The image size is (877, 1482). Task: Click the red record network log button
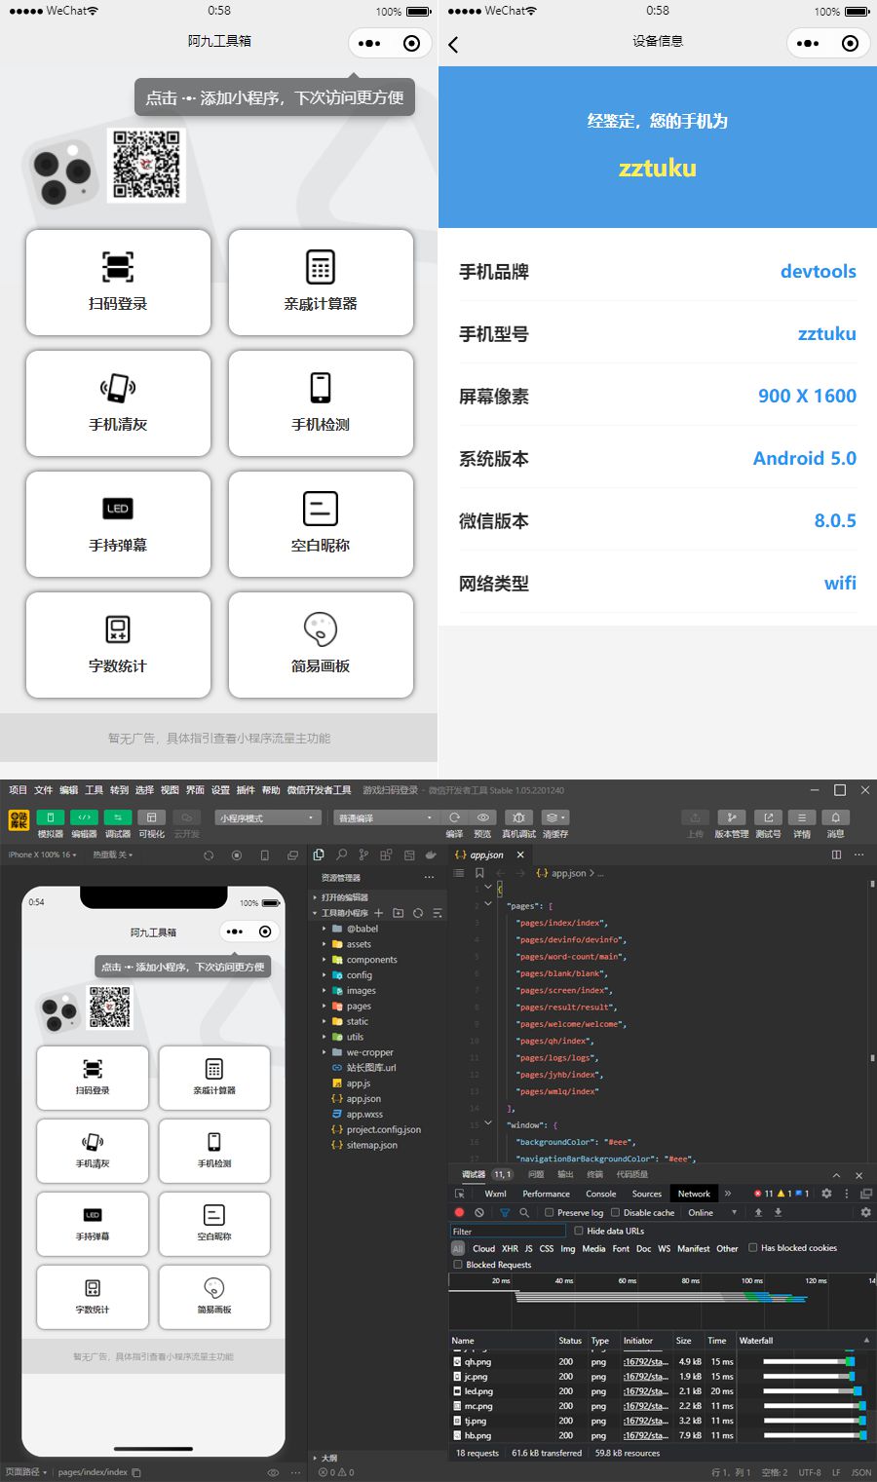pyautogui.click(x=459, y=1212)
